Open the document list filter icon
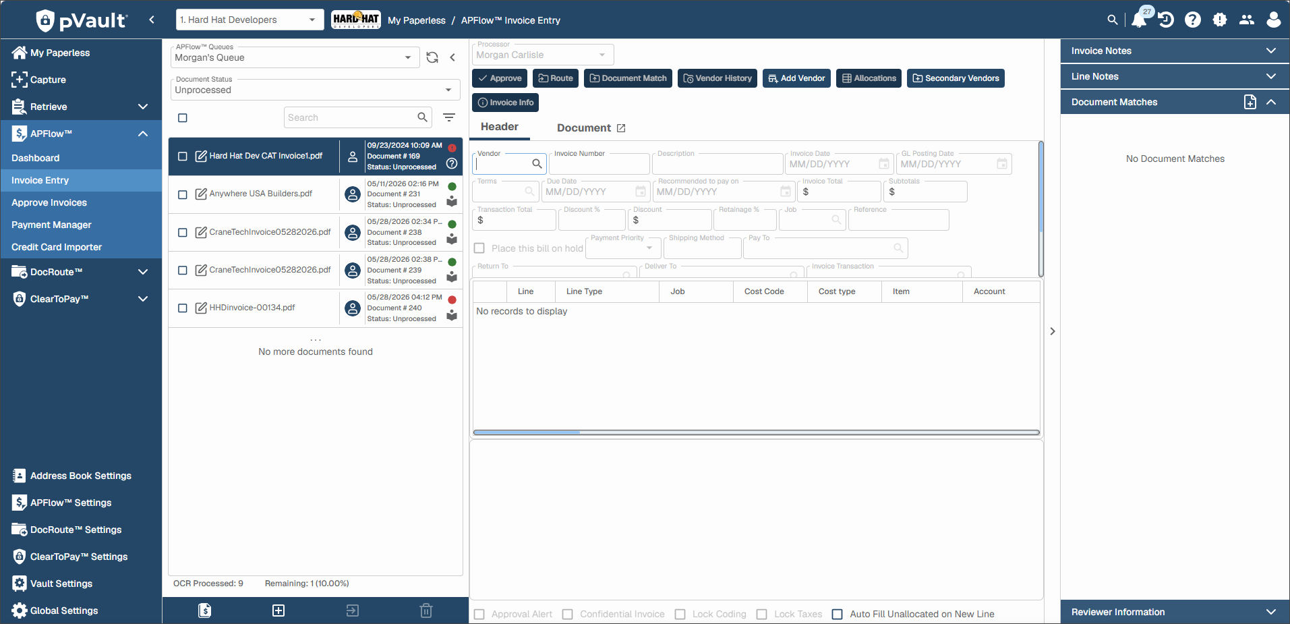This screenshot has height=624, width=1290. tap(449, 117)
